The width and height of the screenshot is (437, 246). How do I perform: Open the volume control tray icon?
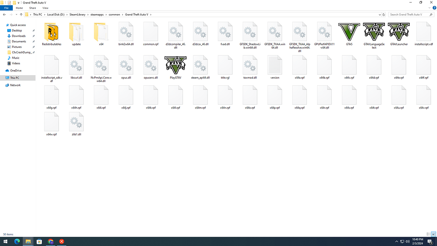408,242
